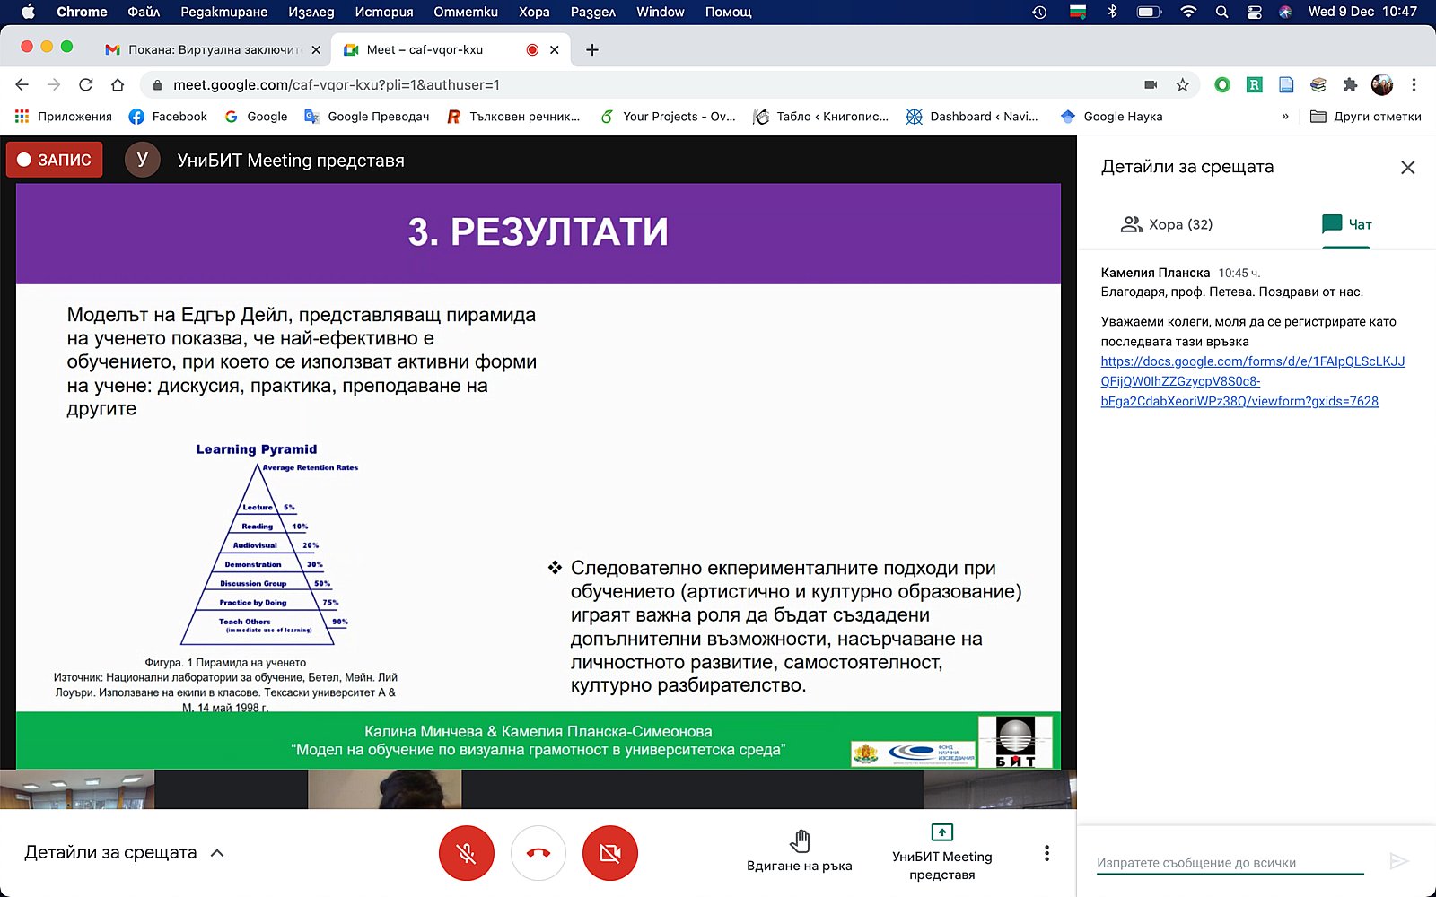This screenshot has width=1436, height=897.
Task: Switch to the Хора (32) tab
Action: [1167, 224]
